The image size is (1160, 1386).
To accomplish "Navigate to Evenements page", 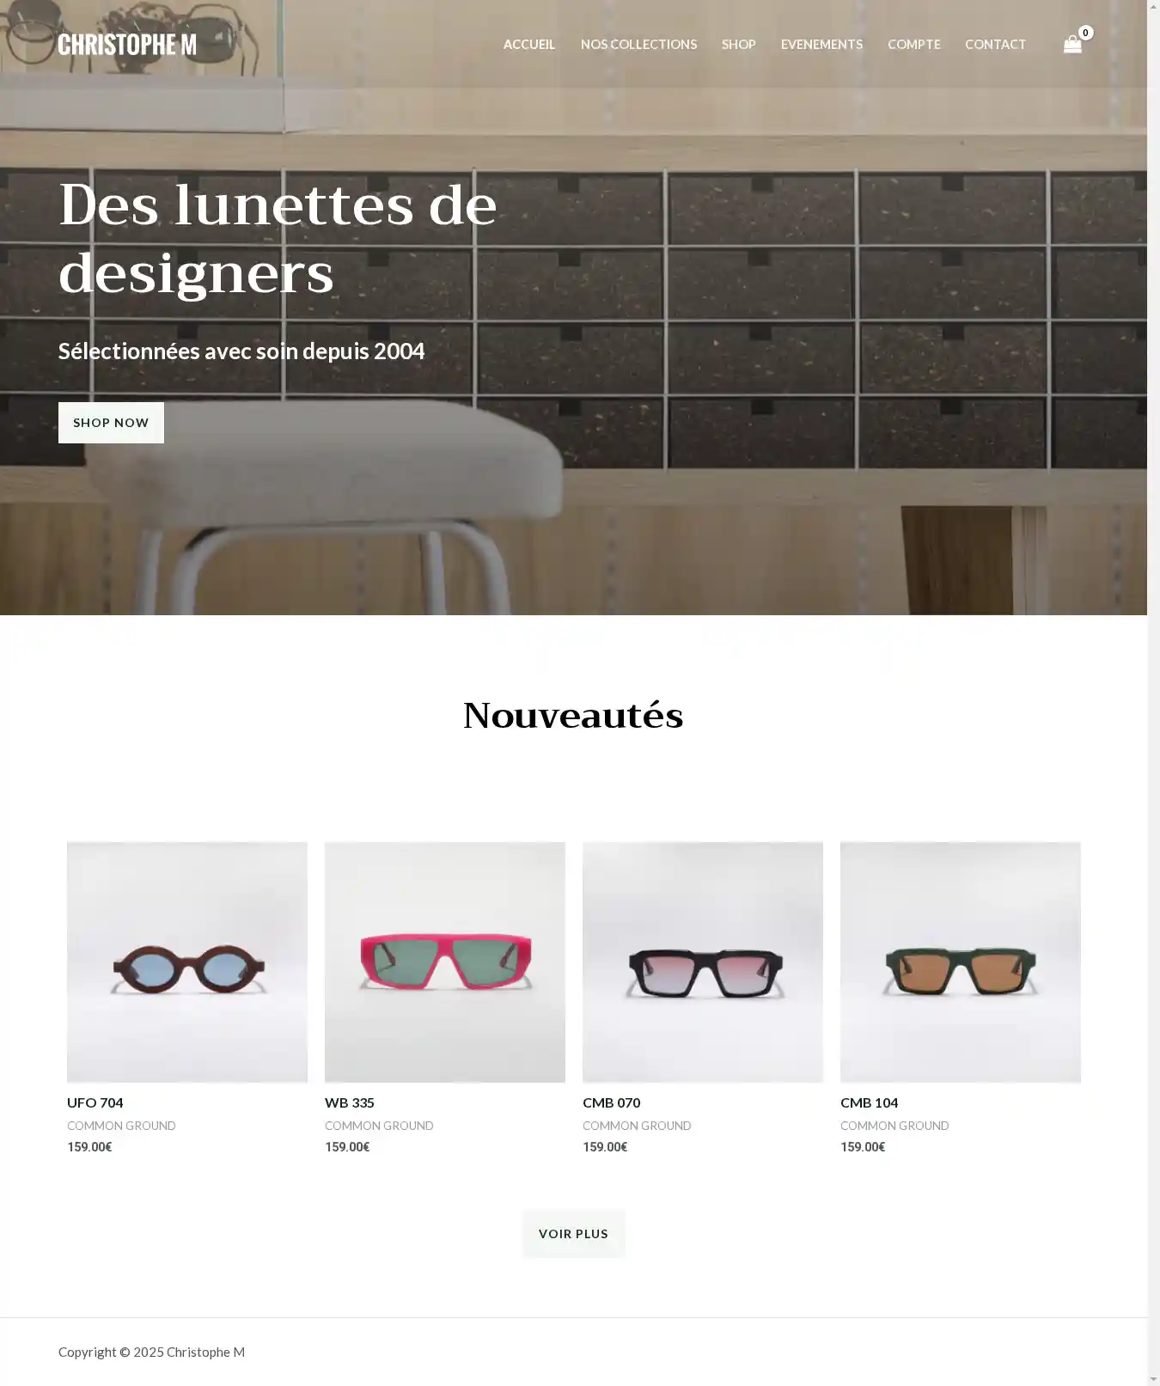I will point(821,45).
